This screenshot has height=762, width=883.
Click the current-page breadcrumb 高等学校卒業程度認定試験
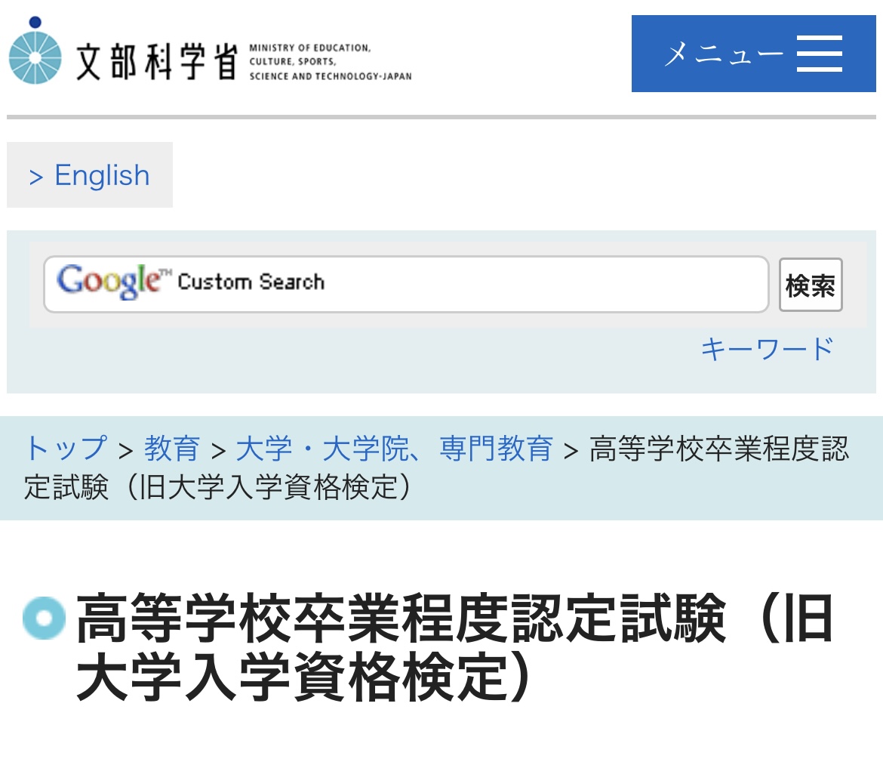point(436,467)
